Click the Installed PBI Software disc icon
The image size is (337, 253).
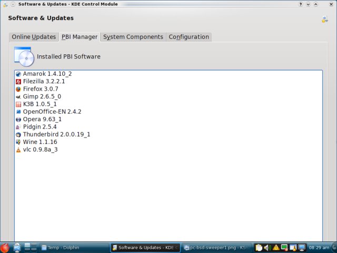click(x=24, y=56)
